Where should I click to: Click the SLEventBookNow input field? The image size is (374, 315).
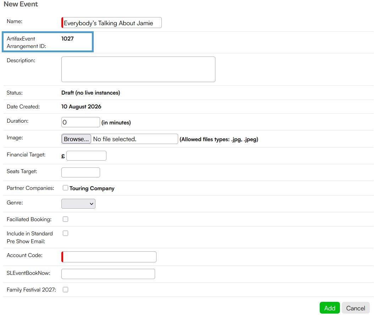tap(108, 274)
